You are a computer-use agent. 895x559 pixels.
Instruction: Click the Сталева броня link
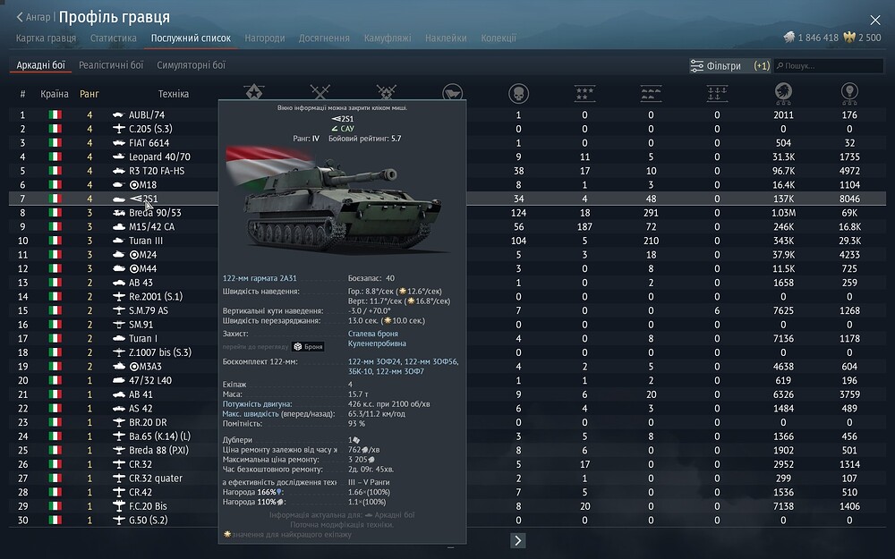pos(372,334)
